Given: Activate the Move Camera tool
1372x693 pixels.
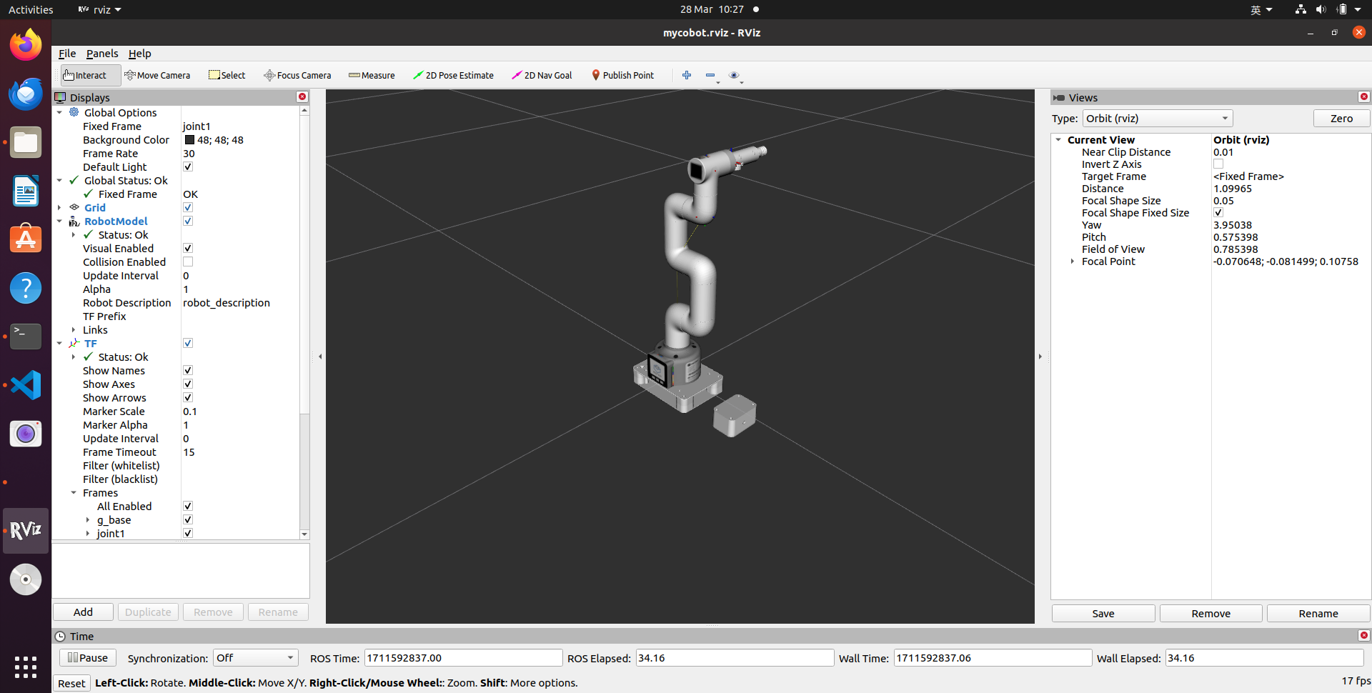Looking at the screenshot, I should (157, 75).
